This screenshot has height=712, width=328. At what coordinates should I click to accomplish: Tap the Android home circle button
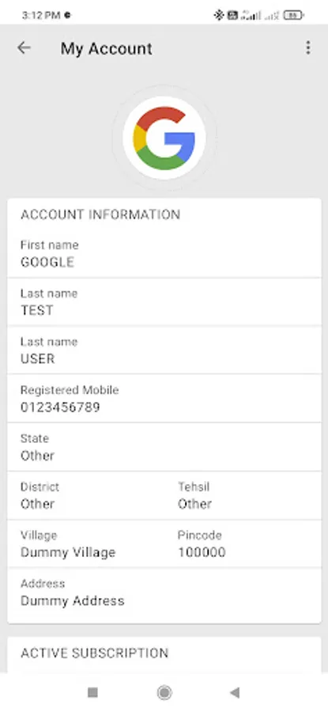164,692
